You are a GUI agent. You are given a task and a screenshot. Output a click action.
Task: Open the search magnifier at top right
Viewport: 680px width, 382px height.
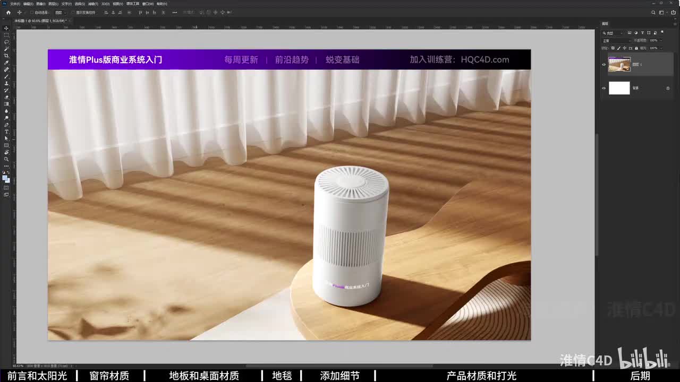tap(653, 12)
